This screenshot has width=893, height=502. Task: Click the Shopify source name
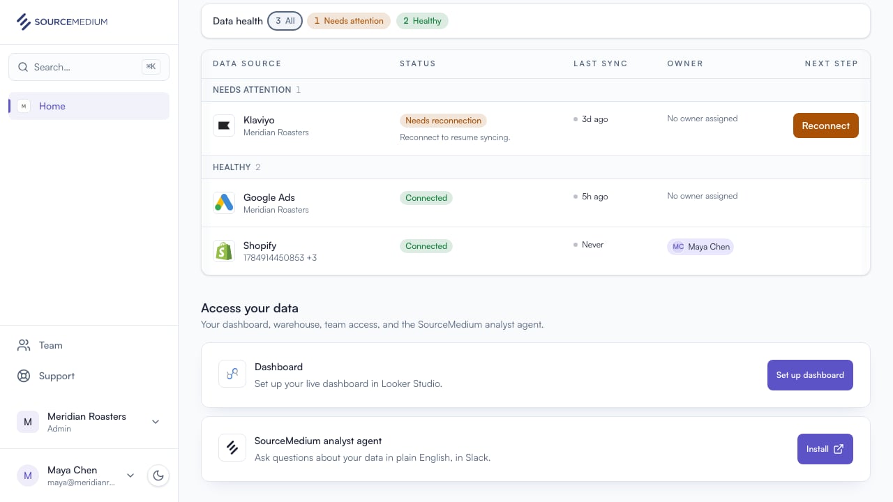pyautogui.click(x=260, y=245)
